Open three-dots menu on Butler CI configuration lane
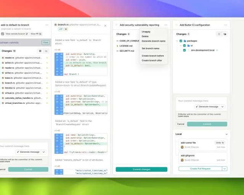The height and width of the screenshot is (195, 244). click(225, 25)
